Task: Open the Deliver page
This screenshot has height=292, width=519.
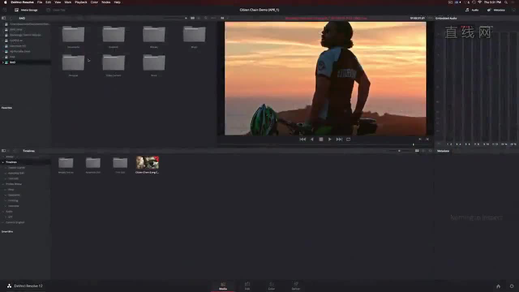Action: pos(296,286)
